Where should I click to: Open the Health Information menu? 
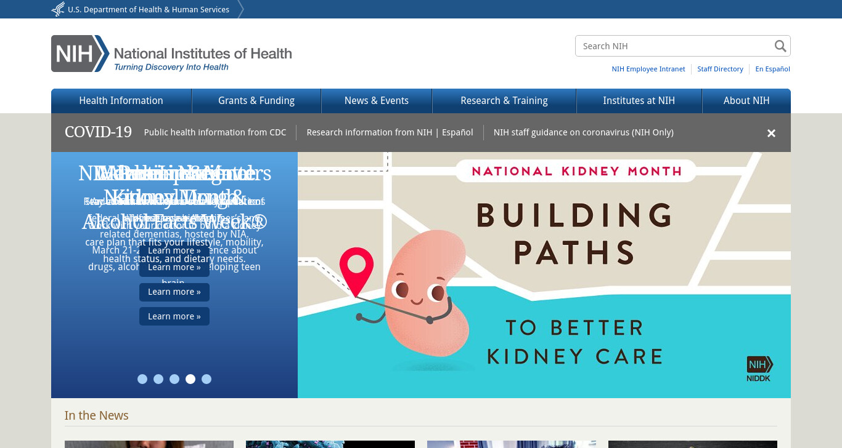(x=121, y=101)
